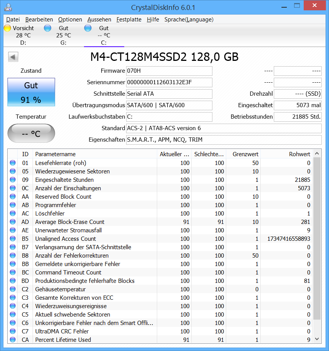
Task: Click the Standard field ACS-2 | ATA8-ACS version 6
Action: click(x=224, y=128)
